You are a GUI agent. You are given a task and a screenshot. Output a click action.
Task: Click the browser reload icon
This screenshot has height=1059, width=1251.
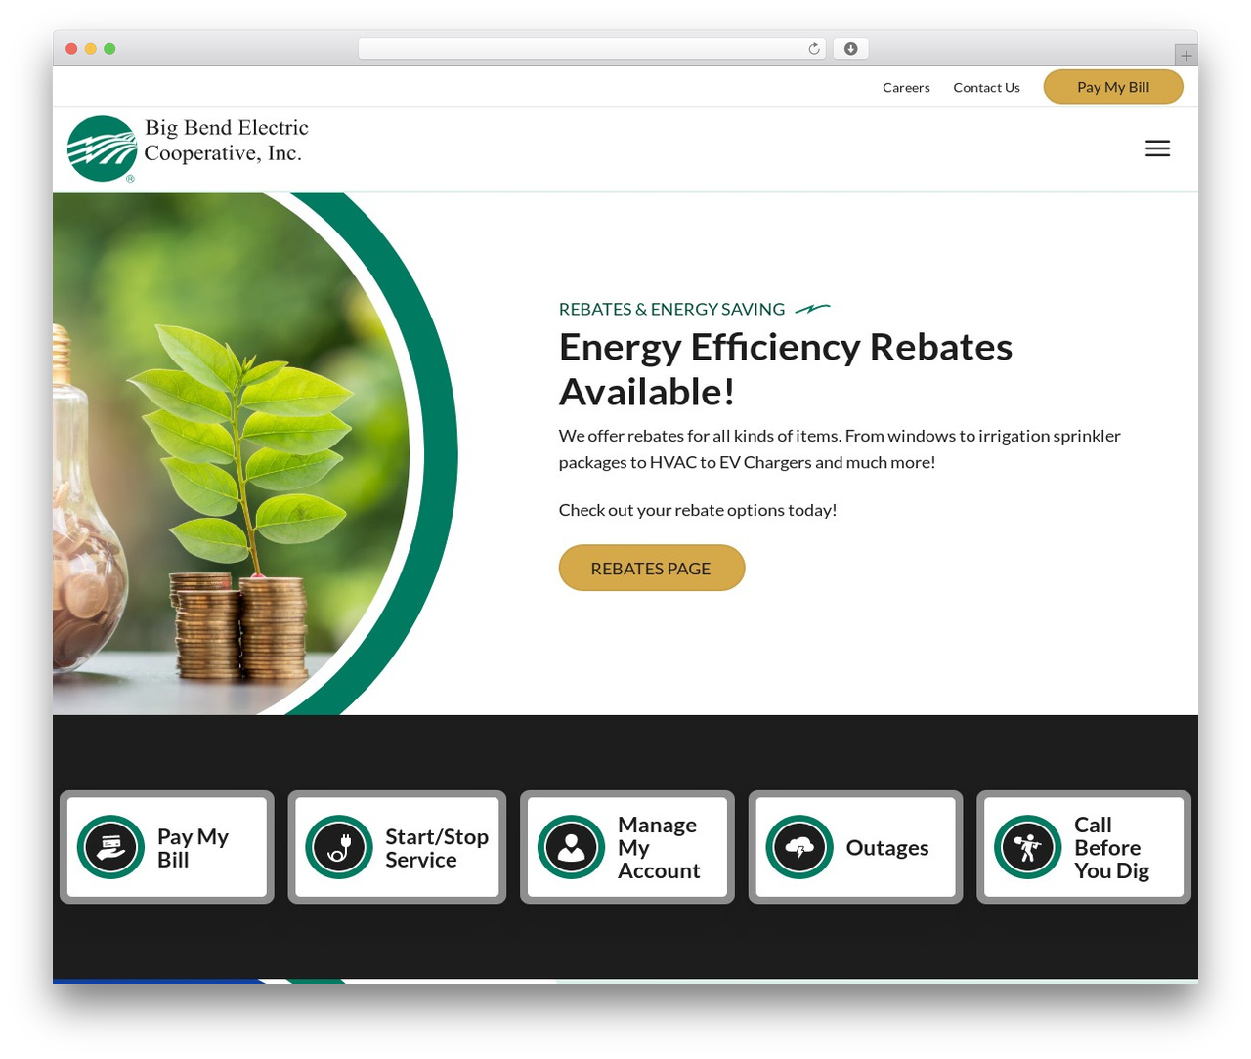(x=814, y=49)
